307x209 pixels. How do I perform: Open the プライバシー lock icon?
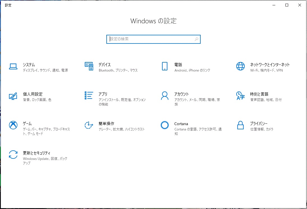pos(240,125)
